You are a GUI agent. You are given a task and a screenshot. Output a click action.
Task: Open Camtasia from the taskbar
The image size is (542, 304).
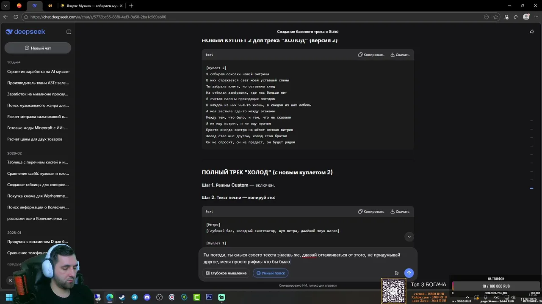pos(196,297)
